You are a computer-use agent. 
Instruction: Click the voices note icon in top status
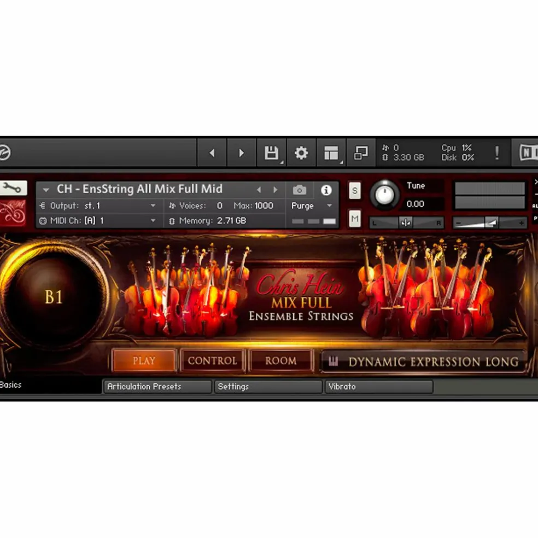pyautogui.click(x=385, y=148)
